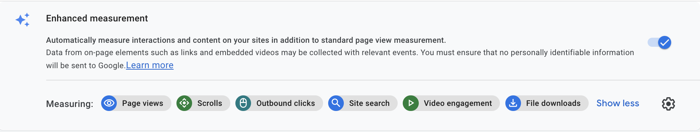700x132 pixels.
Task: Click the Enhanced measurement heading
Action: coord(97,18)
